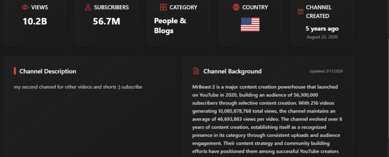Click the calendar icon beside CHANNEL CREATED

300,12
